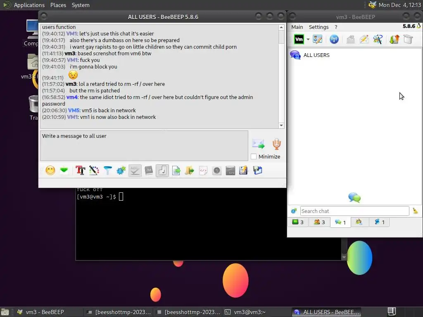
Task: Open chat settings blue gear icon
Action: point(121,170)
